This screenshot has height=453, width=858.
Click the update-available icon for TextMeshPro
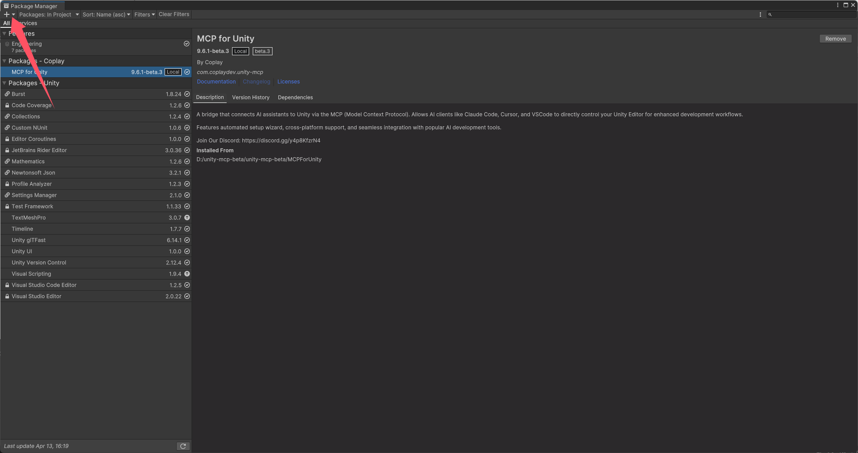tap(187, 218)
